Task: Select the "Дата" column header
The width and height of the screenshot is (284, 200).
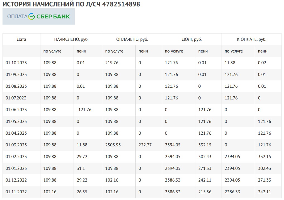Action: [x=21, y=39]
